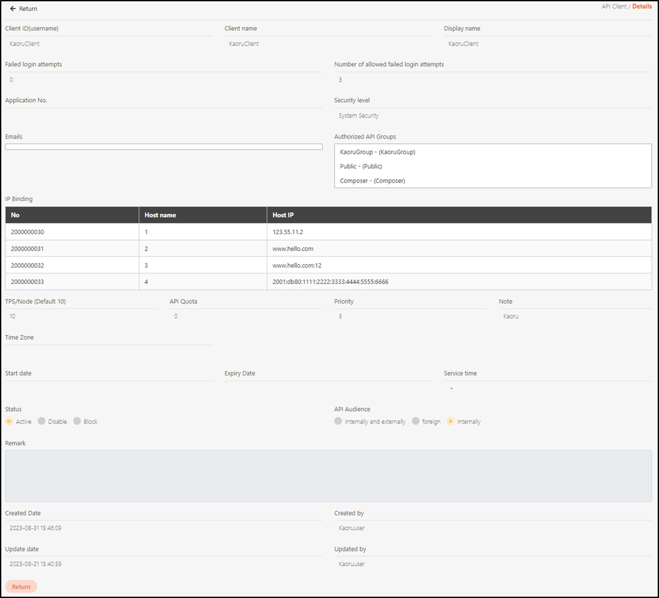Select KaoruGroup in Authorized API Groups
The width and height of the screenshot is (659, 598).
(377, 152)
